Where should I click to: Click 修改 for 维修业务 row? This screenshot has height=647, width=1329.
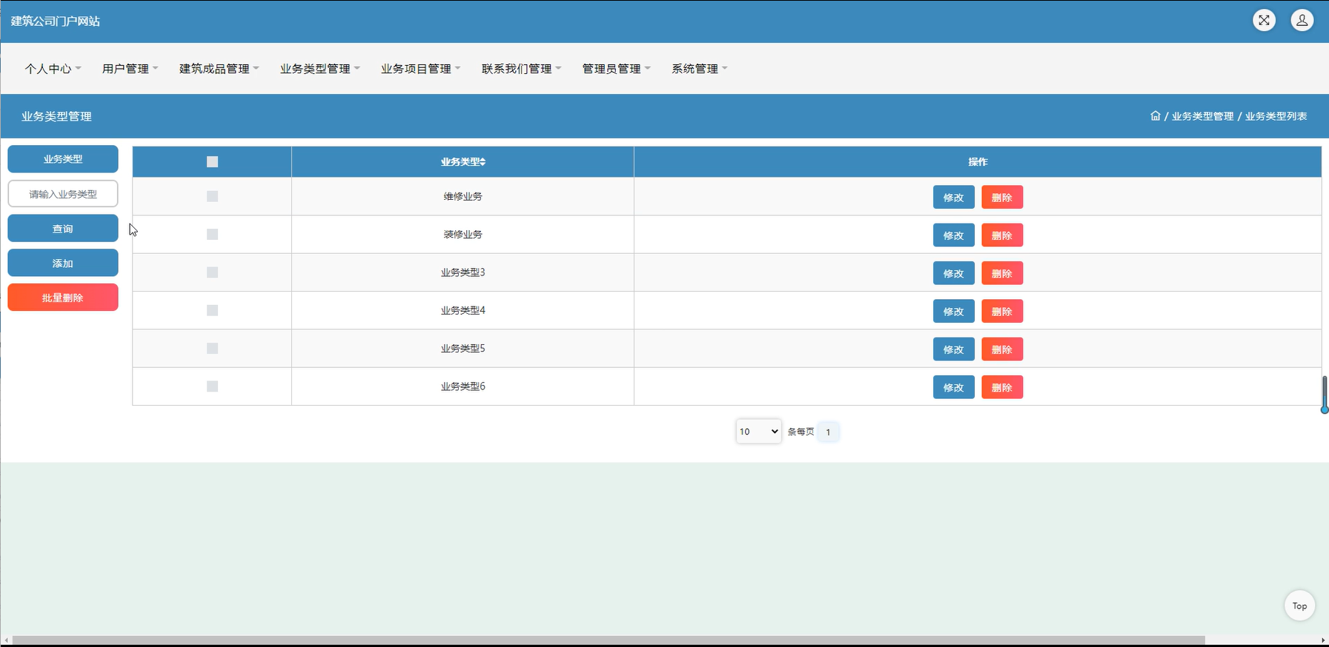pyautogui.click(x=953, y=198)
